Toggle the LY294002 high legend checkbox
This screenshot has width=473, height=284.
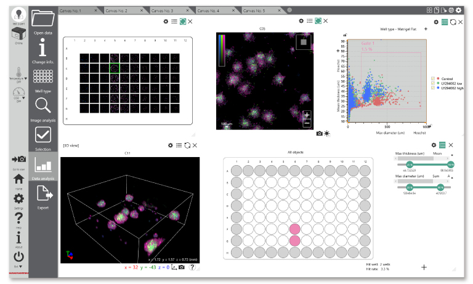click(x=434, y=89)
